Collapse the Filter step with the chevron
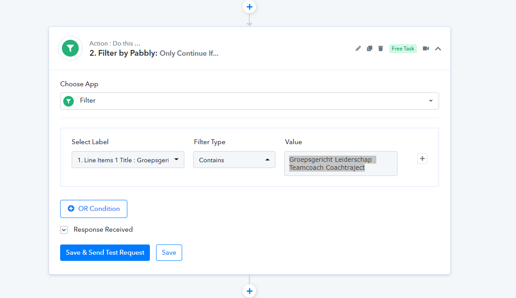Viewport: 516px width, 298px height. (438, 49)
